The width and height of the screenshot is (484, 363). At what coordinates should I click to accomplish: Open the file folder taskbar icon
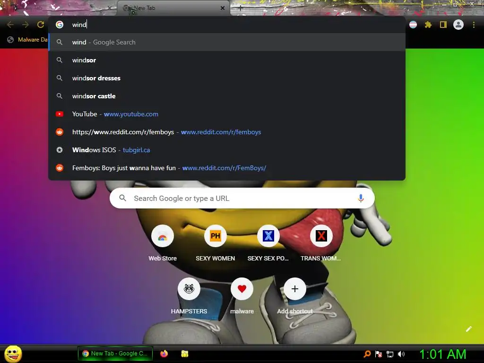185,354
